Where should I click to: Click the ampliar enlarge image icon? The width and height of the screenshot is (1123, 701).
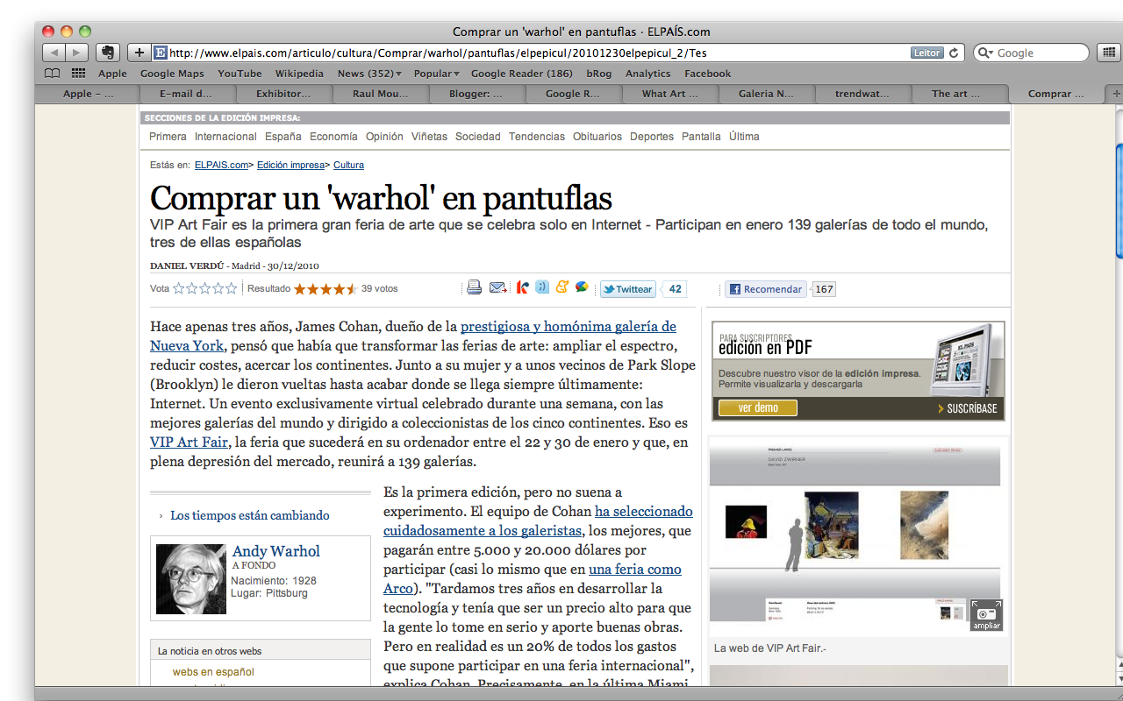coord(986,615)
